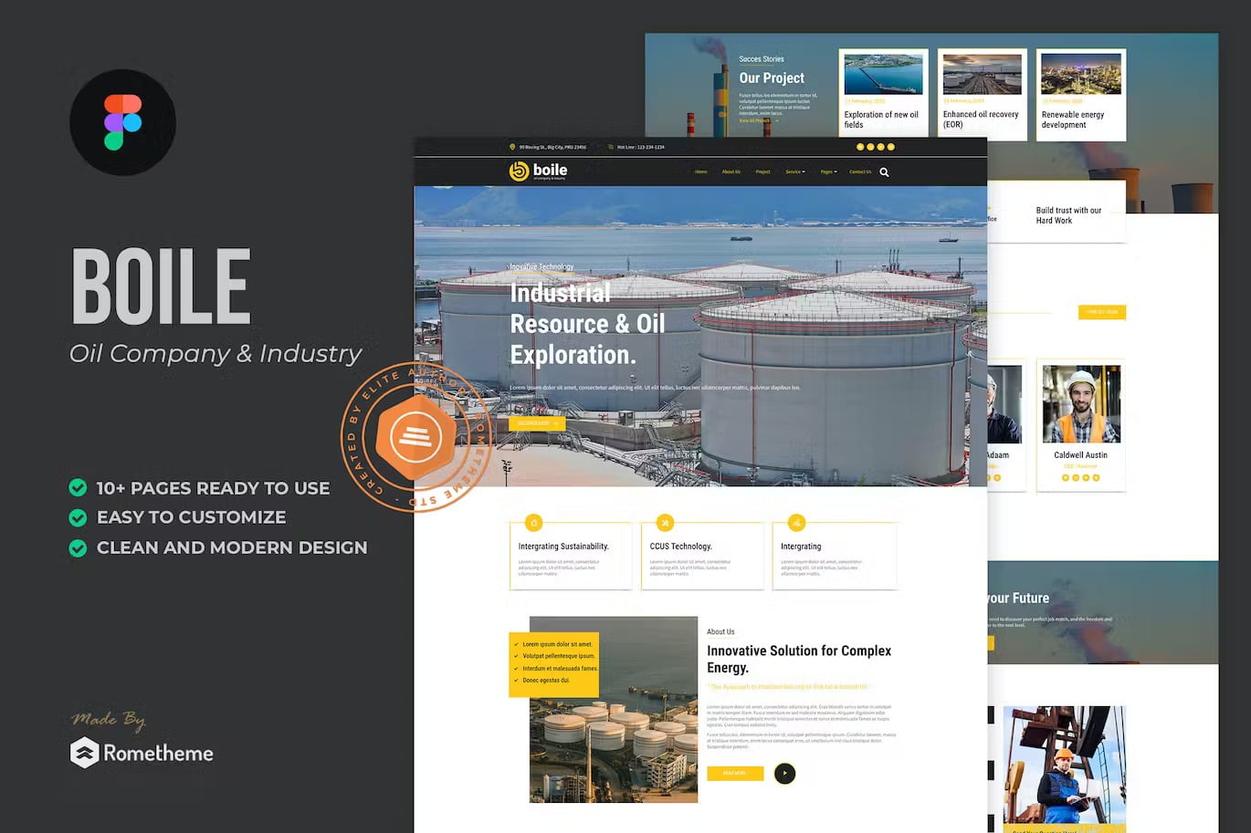
Task: Open the Contact Us nav link
Action: point(860,172)
